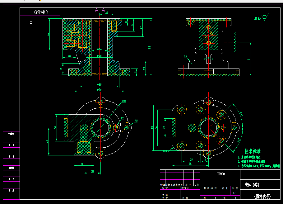The width and height of the screenshot is (283, 204).
Task: Pick the "12" horizontal dimension text
Action: point(205,159)
